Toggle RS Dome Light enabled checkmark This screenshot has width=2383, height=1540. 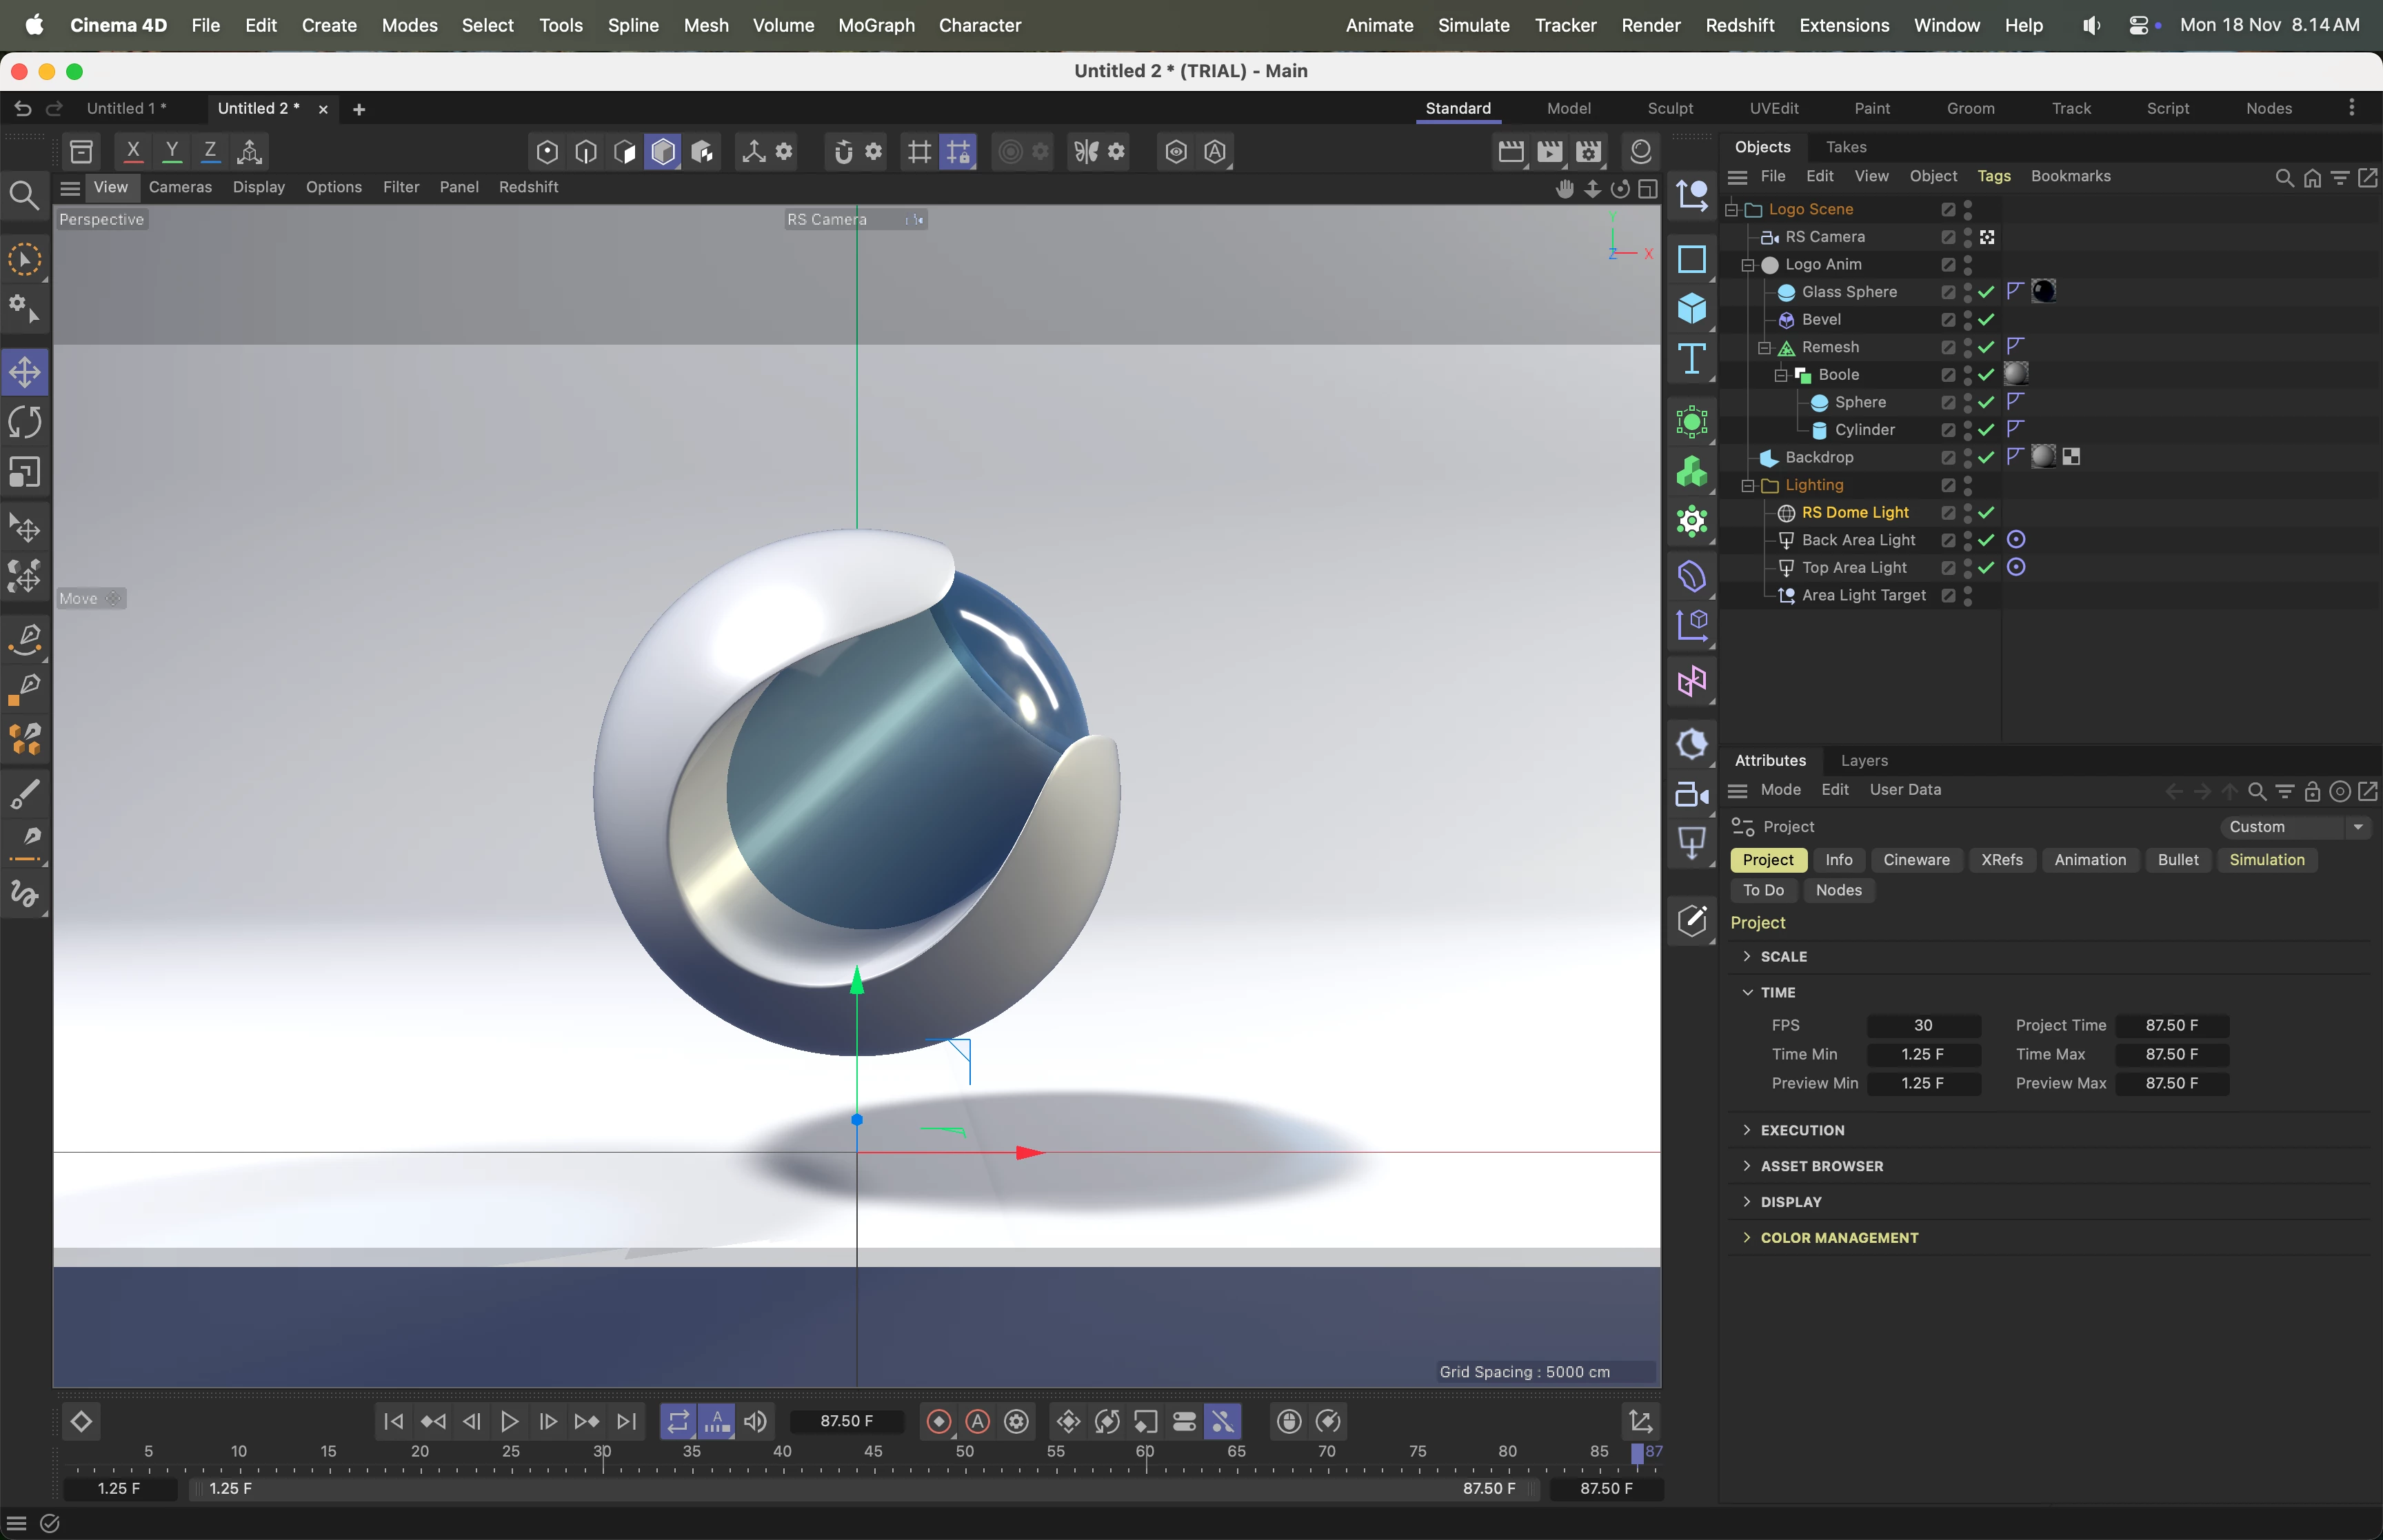[x=1986, y=512]
